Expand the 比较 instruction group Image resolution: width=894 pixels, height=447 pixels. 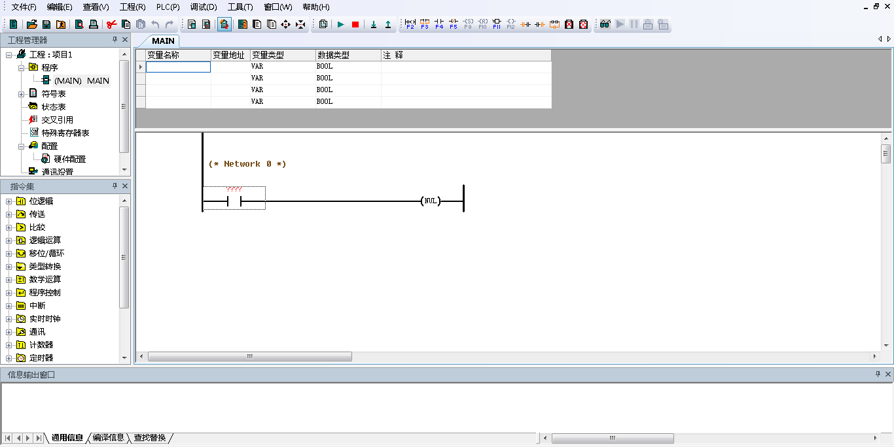pos(9,227)
